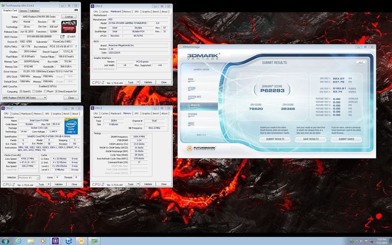Screen dimensions: 392x245
Task: Select Upgrade in 3DMark Vantage sidebar
Action: (193, 114)
